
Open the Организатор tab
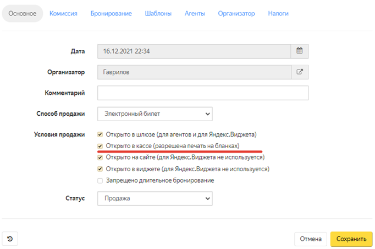pos(236,13)
